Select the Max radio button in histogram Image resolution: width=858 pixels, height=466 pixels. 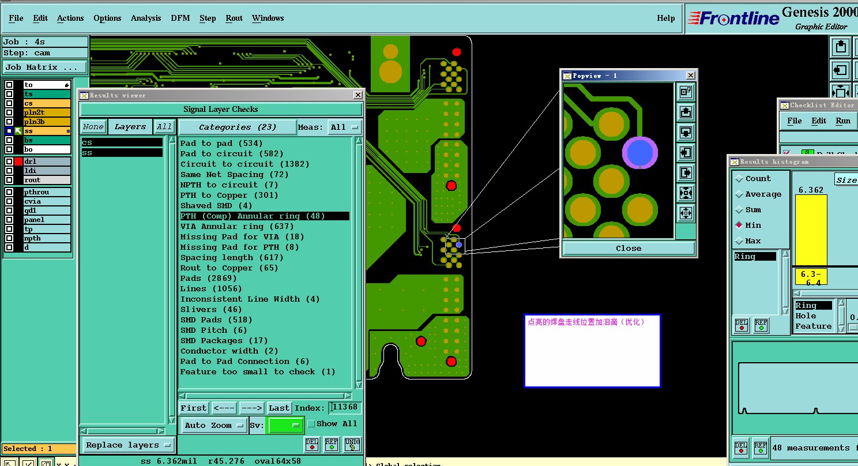(739, 240)
